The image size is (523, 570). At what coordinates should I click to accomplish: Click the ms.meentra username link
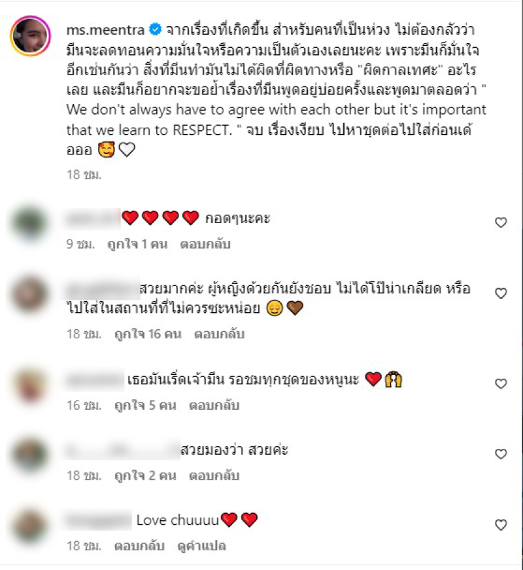(105, 30)
